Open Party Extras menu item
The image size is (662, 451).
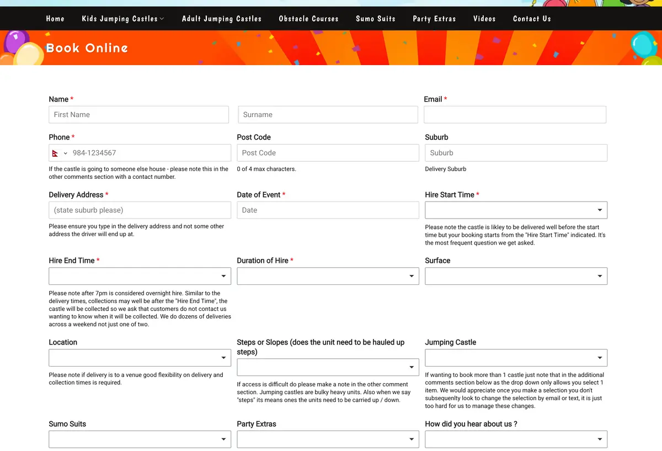point(435,19)
